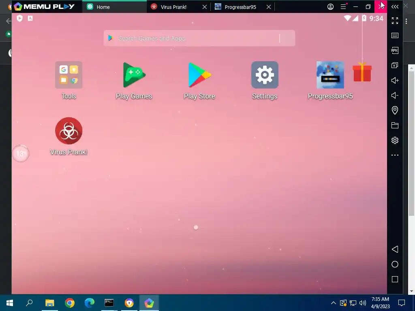Open the multi-instance manager icon
The image size is (415, 311).
point(395,65)
